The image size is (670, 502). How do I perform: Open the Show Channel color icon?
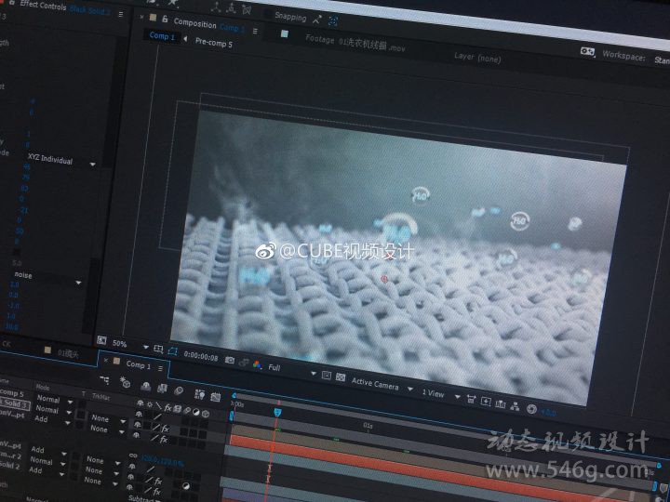click(257, 365)
